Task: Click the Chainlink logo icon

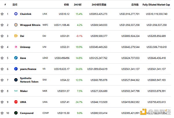Action: (x=16, y=14)
